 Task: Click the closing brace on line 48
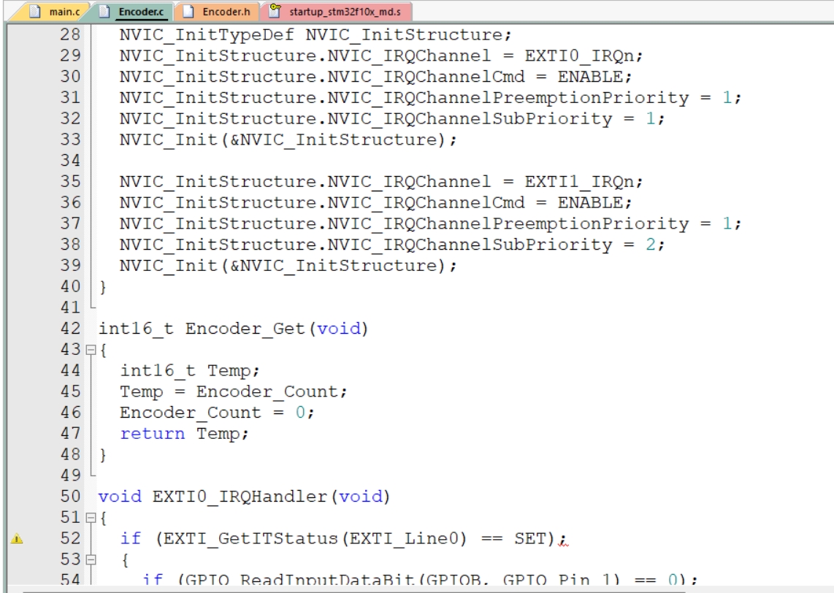point(103,455)
